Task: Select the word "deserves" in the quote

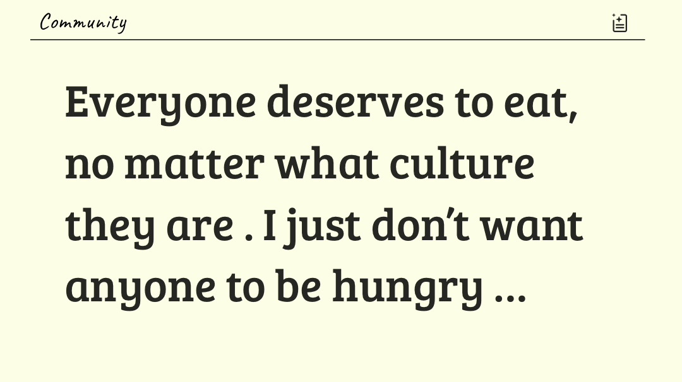Action: [355, 102]
